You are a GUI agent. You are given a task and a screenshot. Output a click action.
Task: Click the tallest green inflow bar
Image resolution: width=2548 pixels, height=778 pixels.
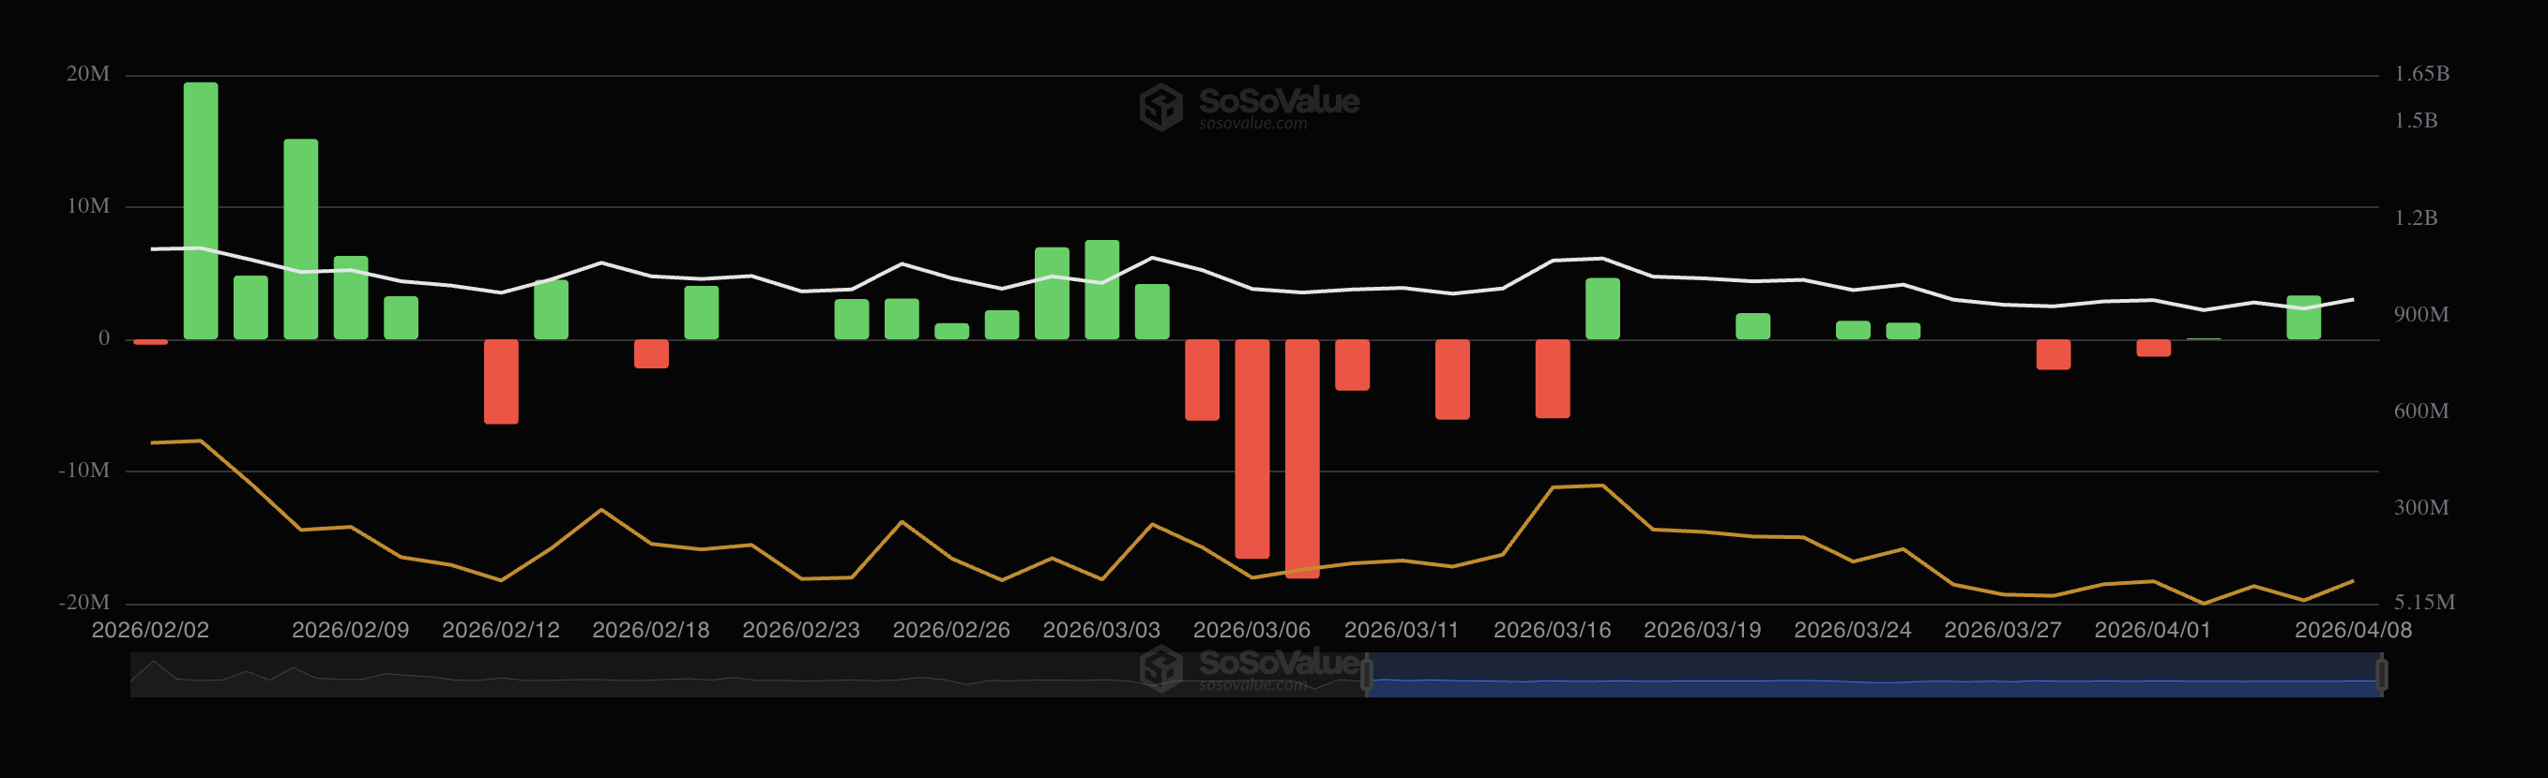[x=201, y=211]
